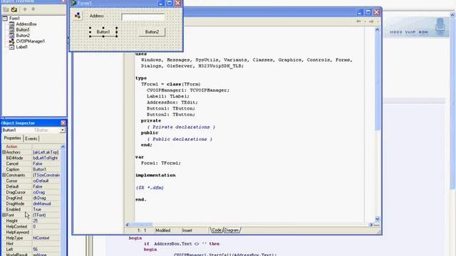This screenshot has height=256, width=456.
Task: Click the Cancel property value False
Action: pos(46,164)
